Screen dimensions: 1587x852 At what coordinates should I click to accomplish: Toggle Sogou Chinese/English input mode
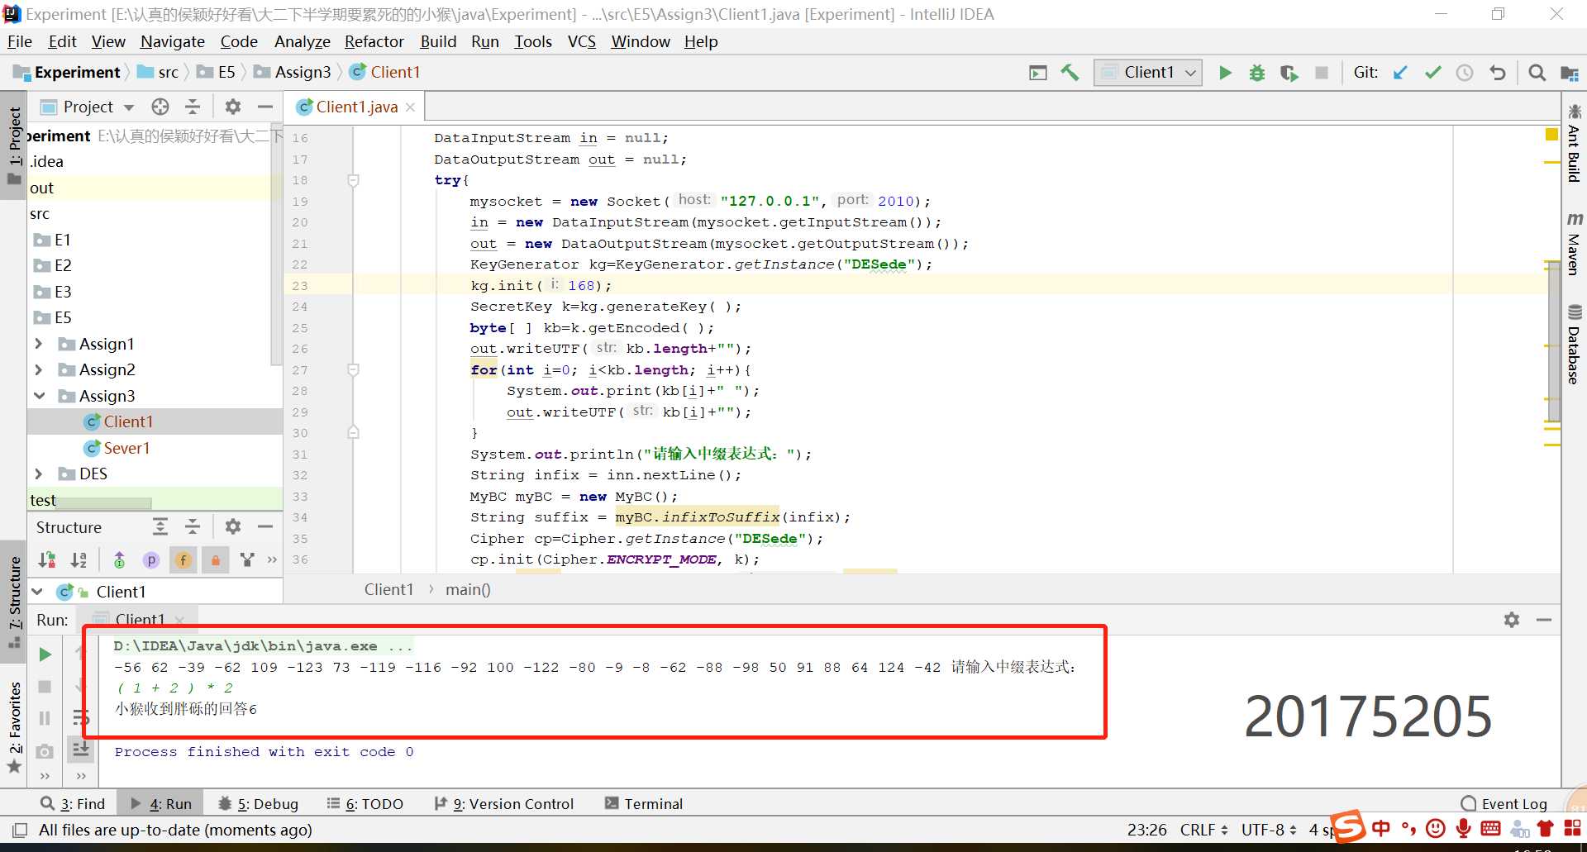tap(1380, 827)
